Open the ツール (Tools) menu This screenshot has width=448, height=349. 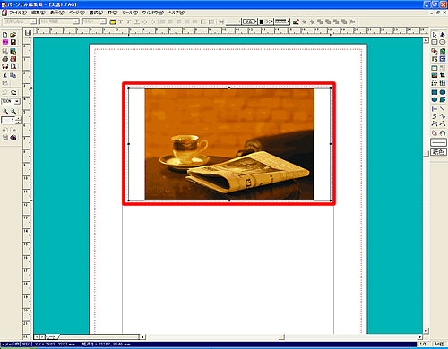point(130,13)
